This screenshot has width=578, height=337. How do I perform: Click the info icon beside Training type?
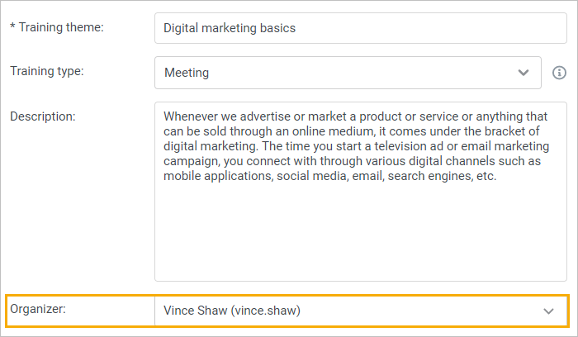(559, 73)
